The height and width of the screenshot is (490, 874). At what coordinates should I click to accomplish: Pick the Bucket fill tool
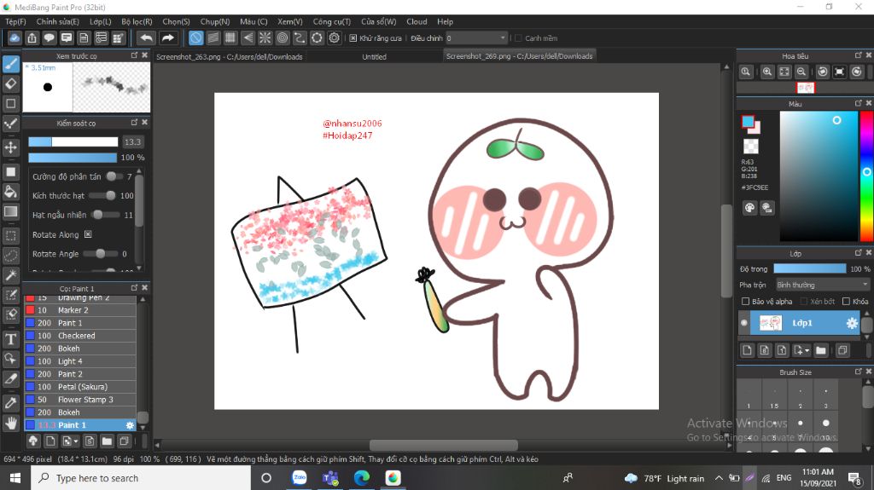pos(10,192)
